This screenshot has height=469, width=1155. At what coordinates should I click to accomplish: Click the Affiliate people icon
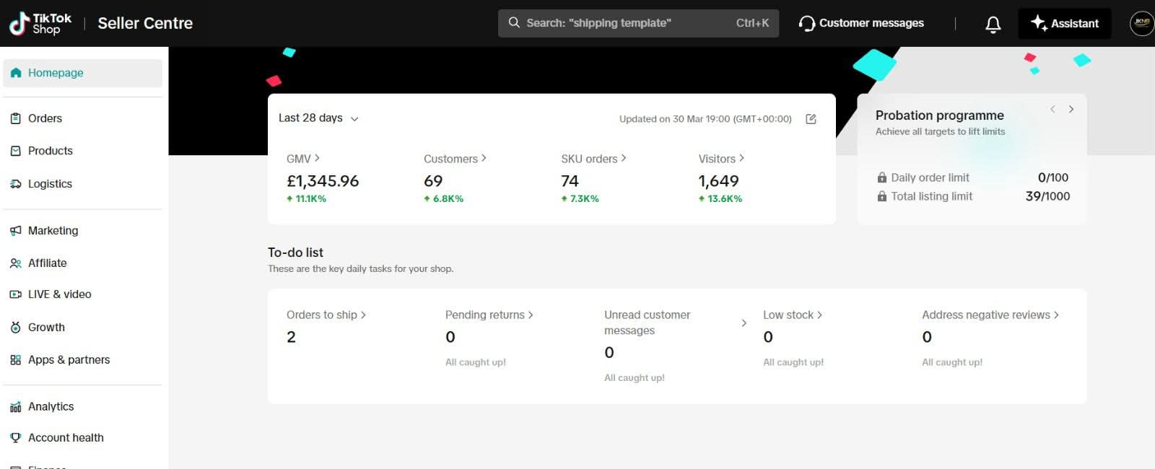(x=16, y=263)
